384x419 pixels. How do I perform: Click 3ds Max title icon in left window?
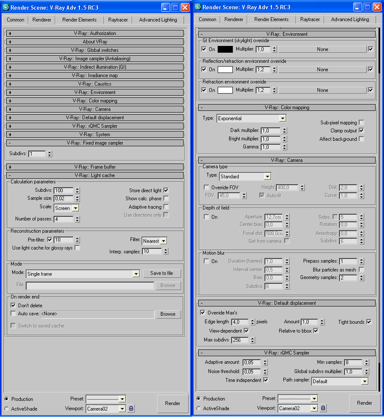[6, 7]
